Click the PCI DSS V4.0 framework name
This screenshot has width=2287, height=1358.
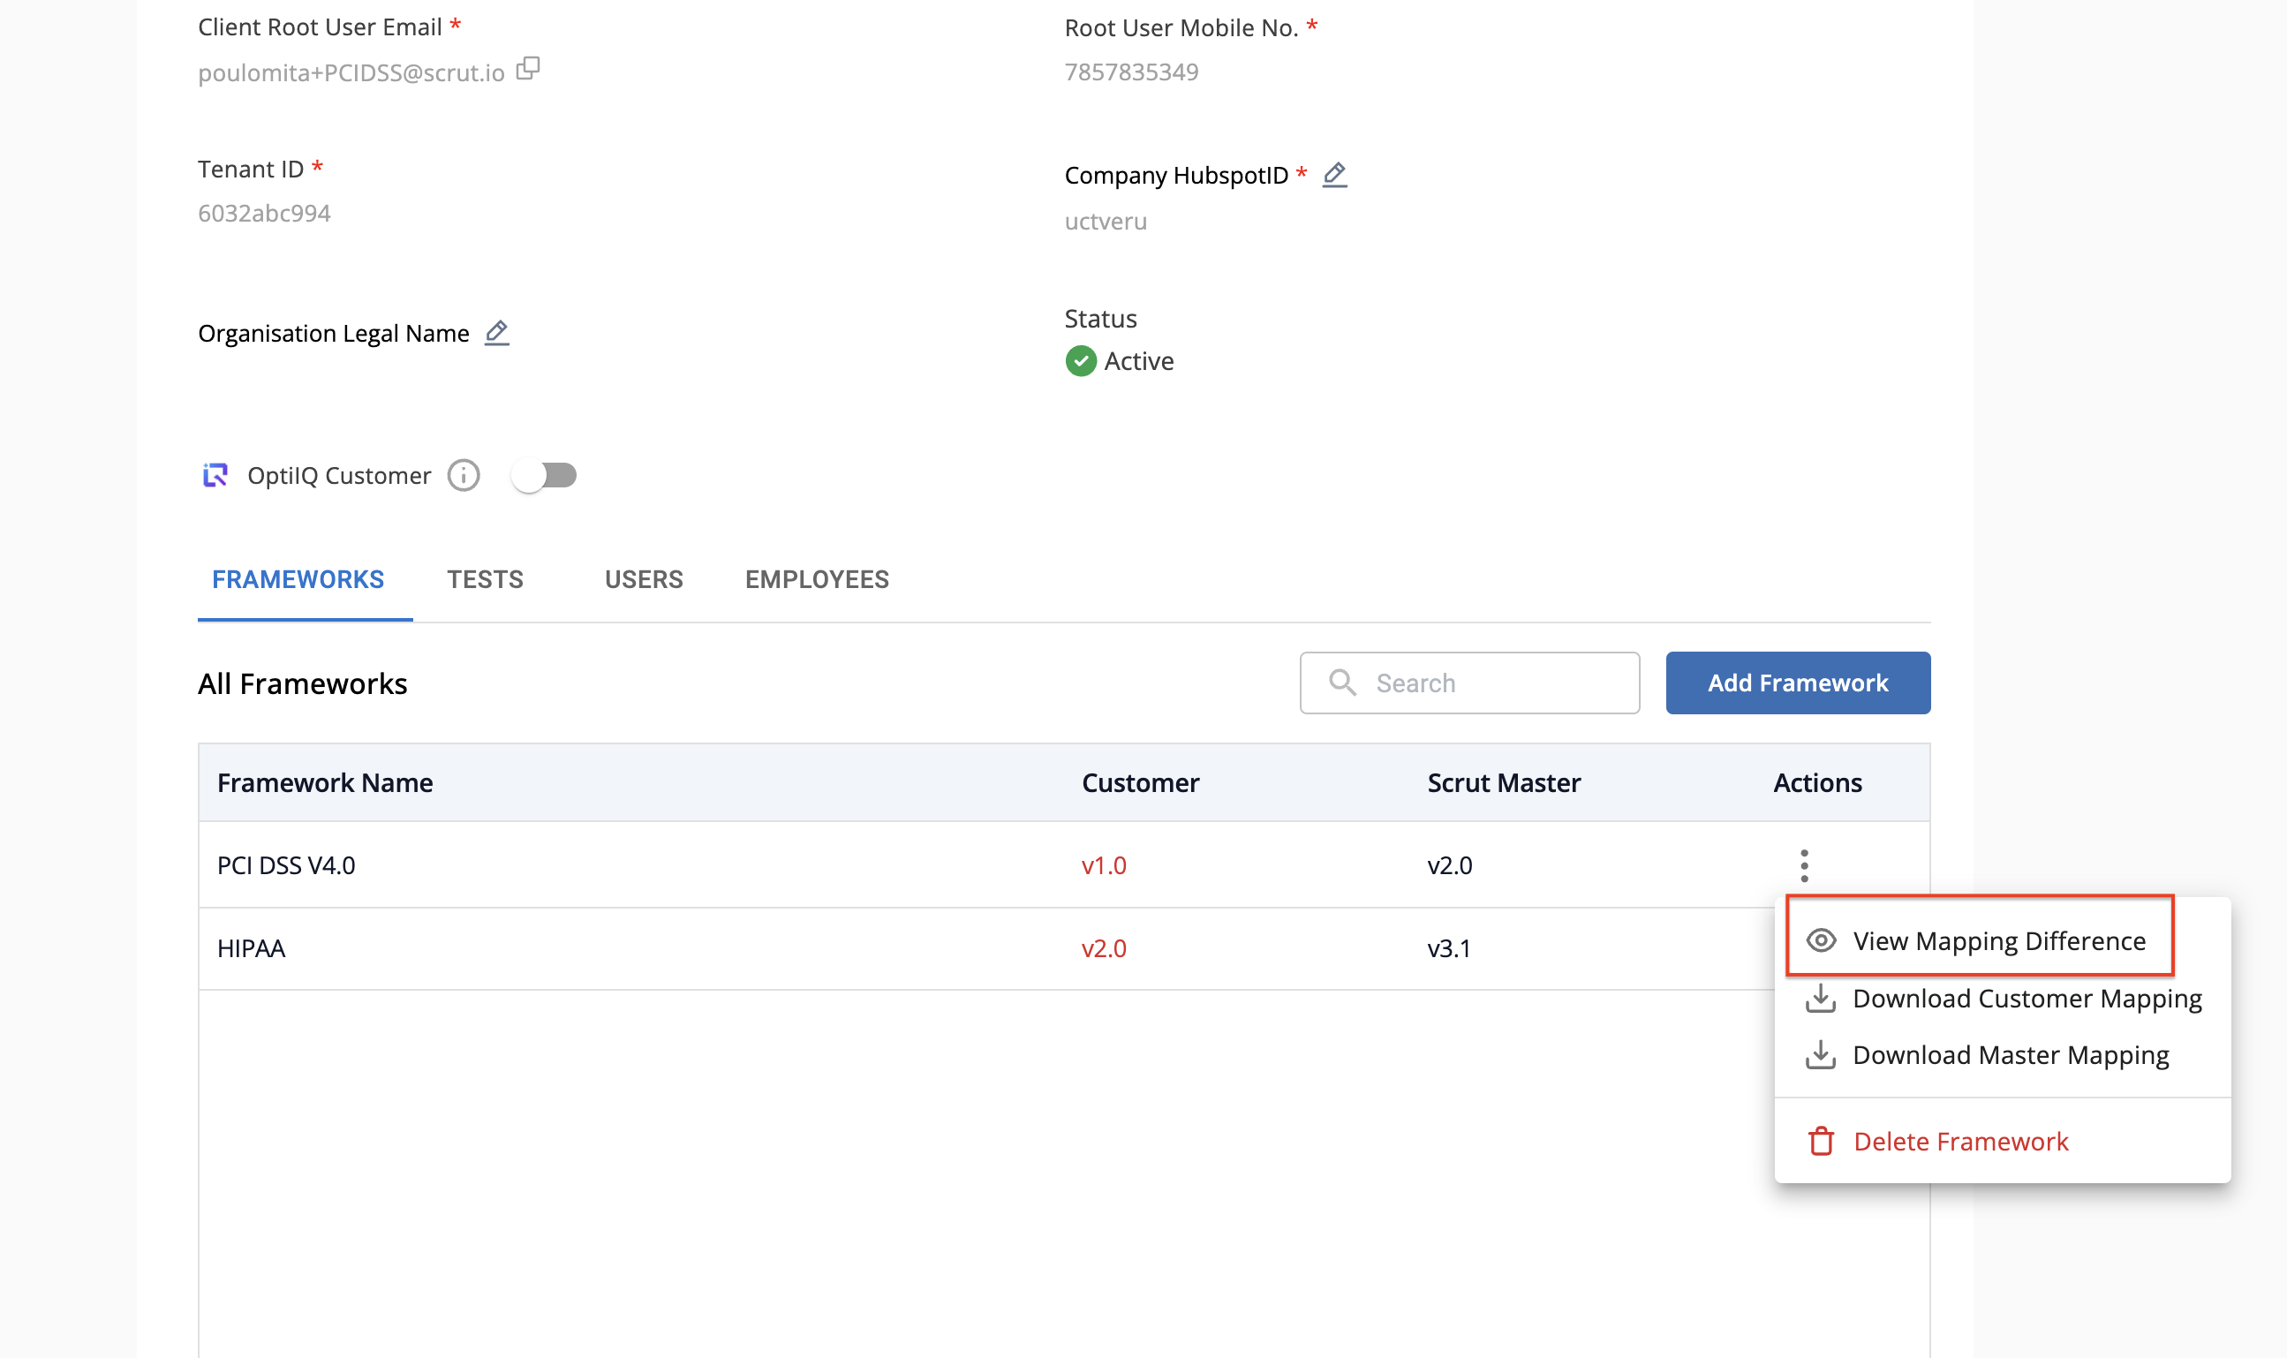point(285,864)
